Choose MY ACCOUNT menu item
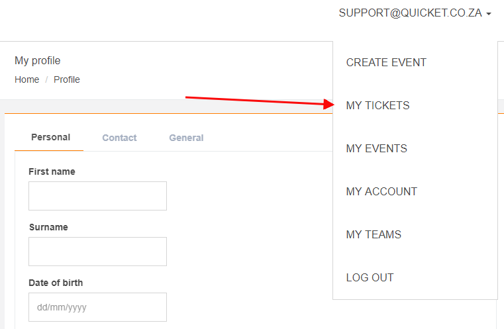Viewport: 504px width, 329px height. coord(381,191)
